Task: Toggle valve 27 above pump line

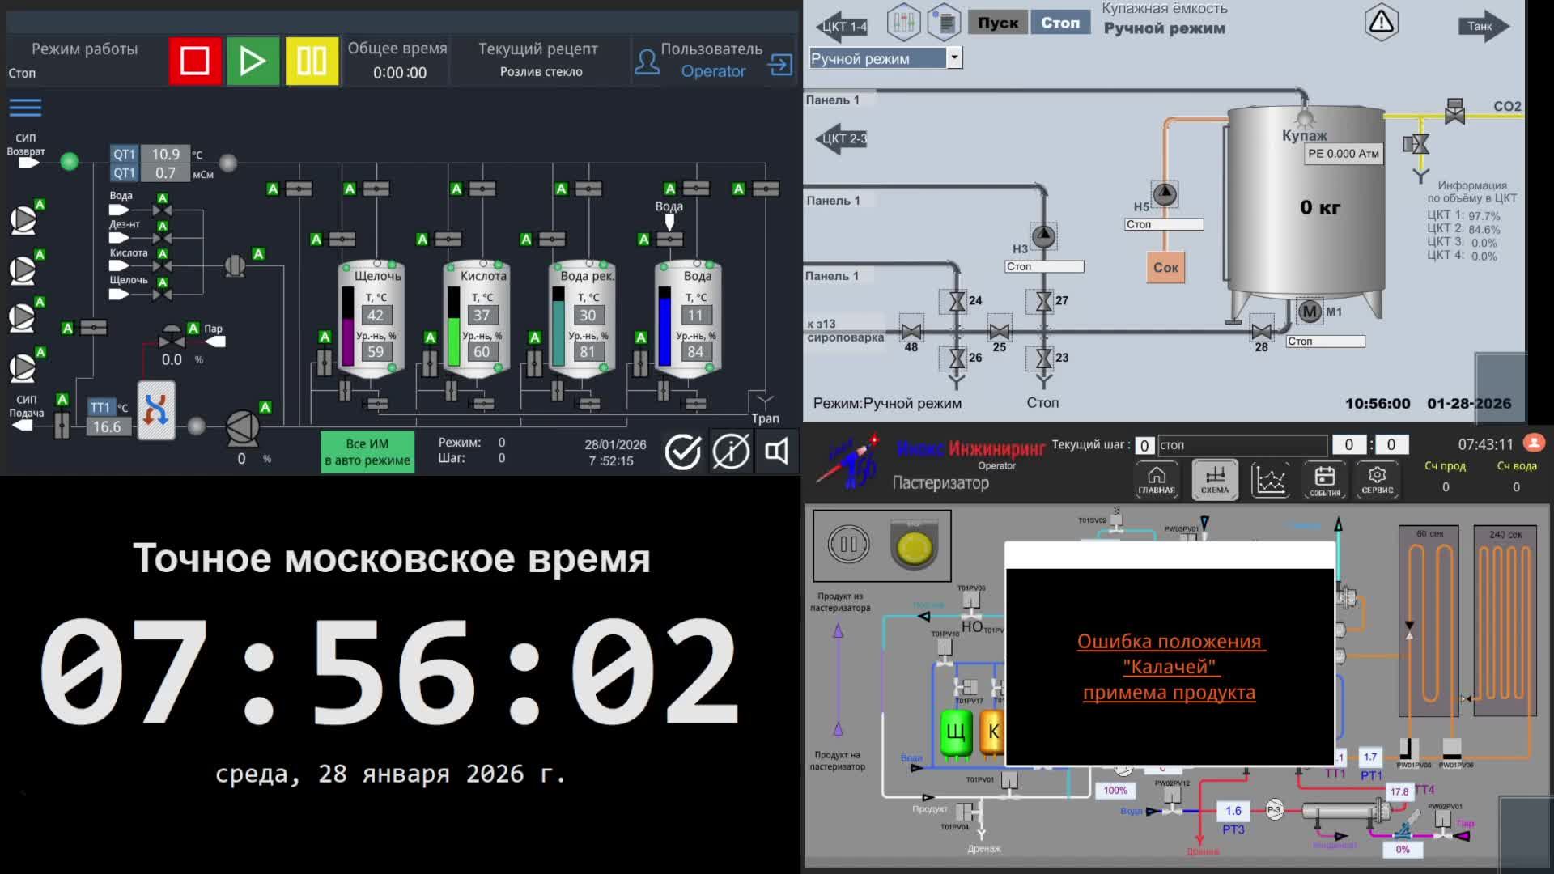Action: [1043, 301]
